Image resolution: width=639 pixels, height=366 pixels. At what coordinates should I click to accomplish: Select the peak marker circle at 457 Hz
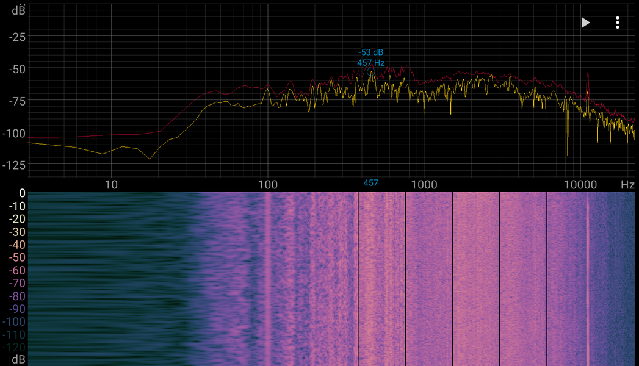point(370,72)
